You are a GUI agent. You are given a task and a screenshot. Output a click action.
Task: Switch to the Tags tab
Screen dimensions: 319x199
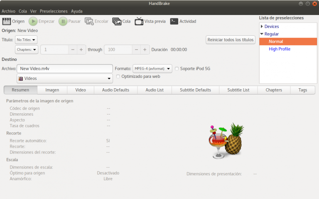pos(303,90)
